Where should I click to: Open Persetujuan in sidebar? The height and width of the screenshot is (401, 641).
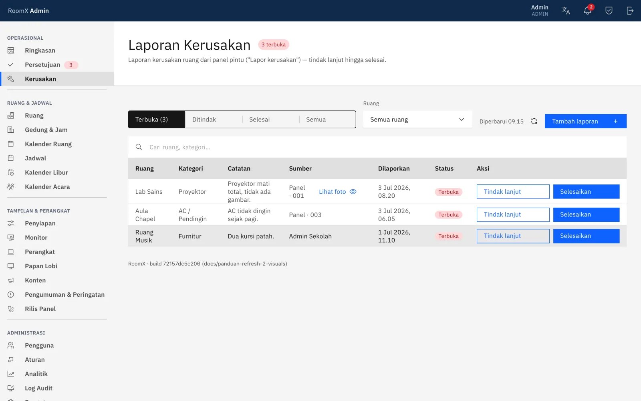(x=57, y=65)
